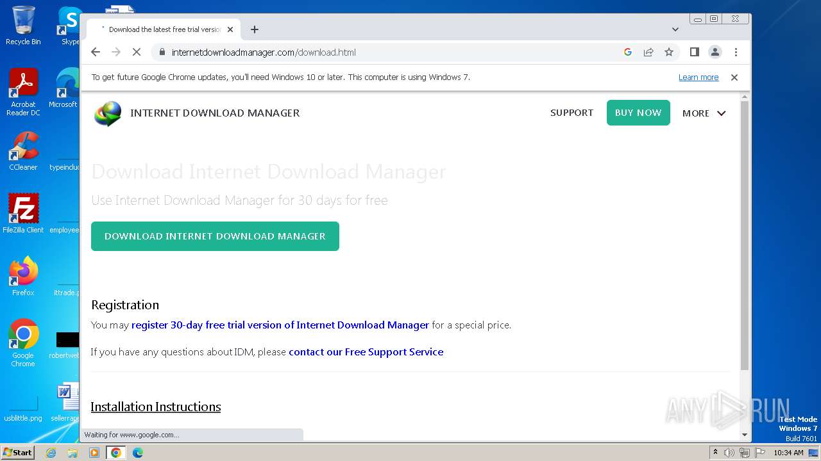This screenshot has width=821, height=461.
Task: Open CCleaner desktop icon
Action: pos(23,151)
